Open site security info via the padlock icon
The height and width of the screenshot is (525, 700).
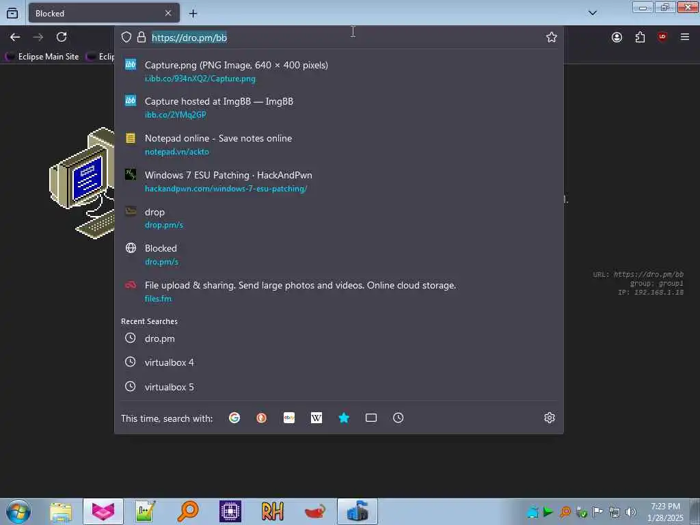(142, 38)
